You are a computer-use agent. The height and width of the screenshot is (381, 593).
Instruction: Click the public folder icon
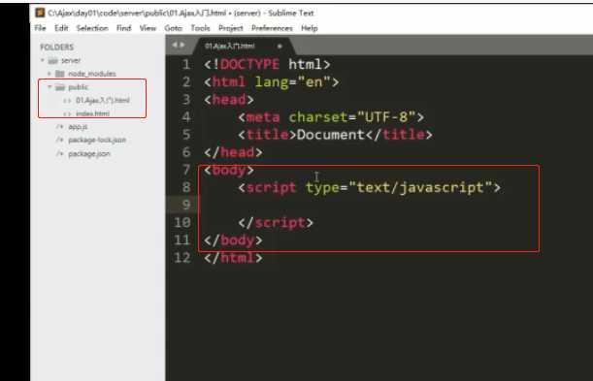60,87
